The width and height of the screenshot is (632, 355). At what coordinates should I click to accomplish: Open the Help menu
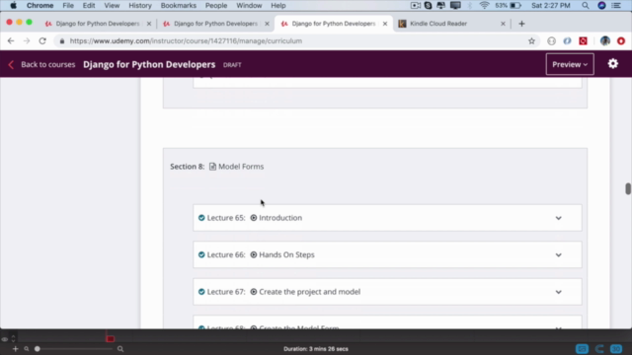click(x=278, y=6)
